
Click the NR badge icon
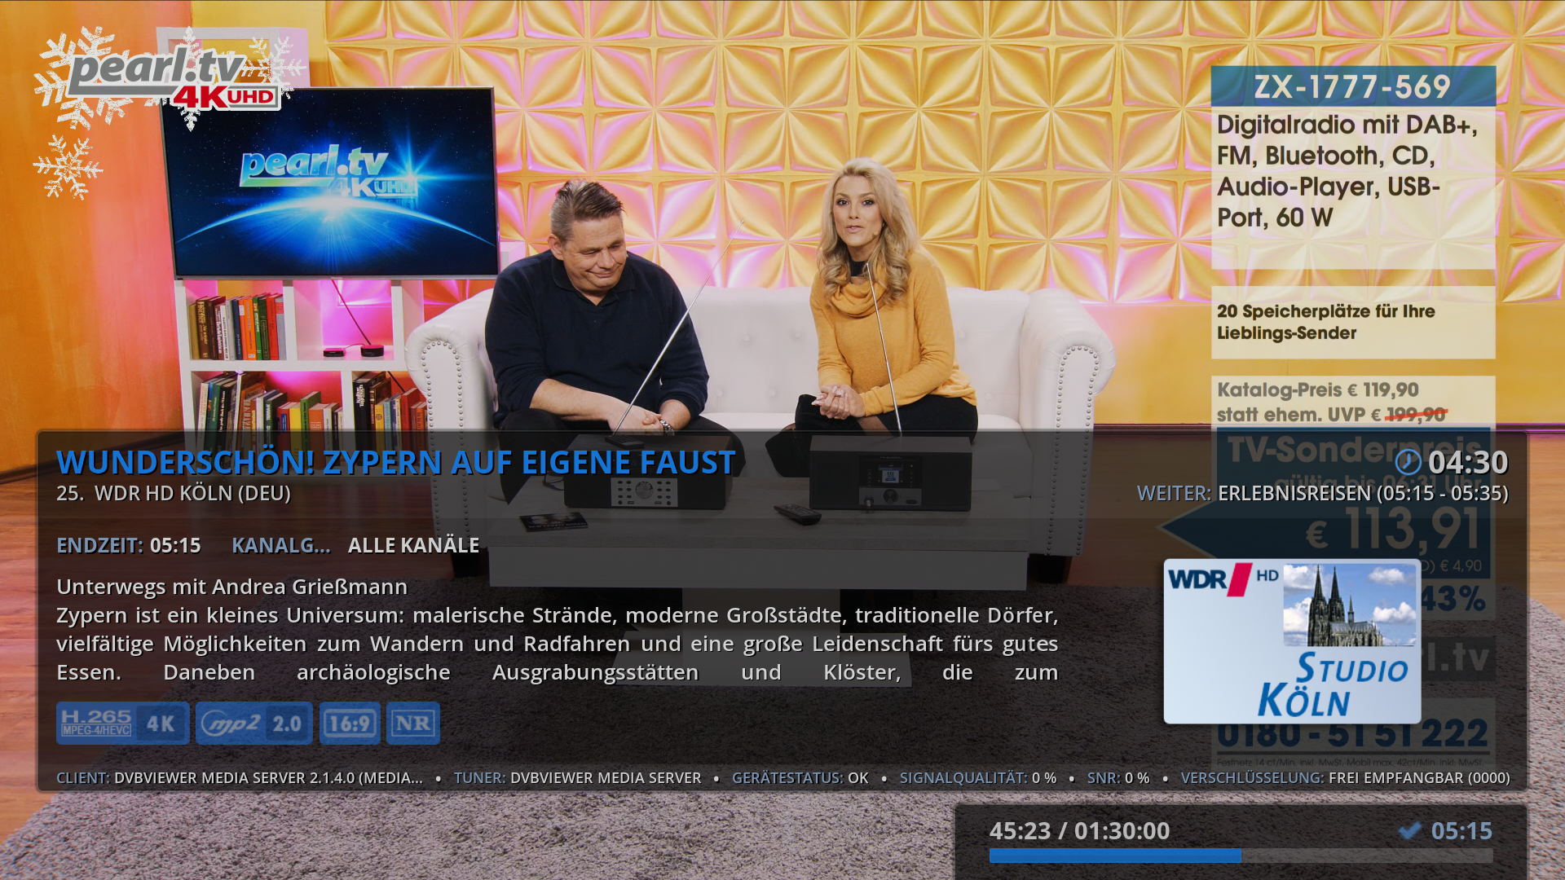tap(412, 723)
